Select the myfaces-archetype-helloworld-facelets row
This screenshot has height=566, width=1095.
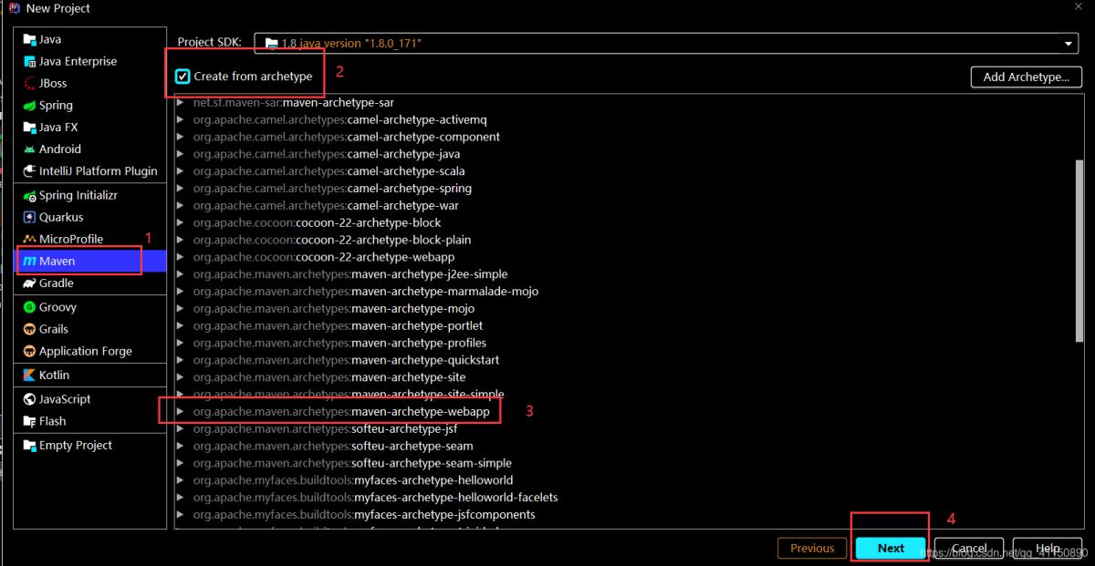click(626, 498)
